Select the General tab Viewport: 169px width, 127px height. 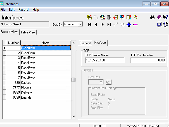click(86, 43)
